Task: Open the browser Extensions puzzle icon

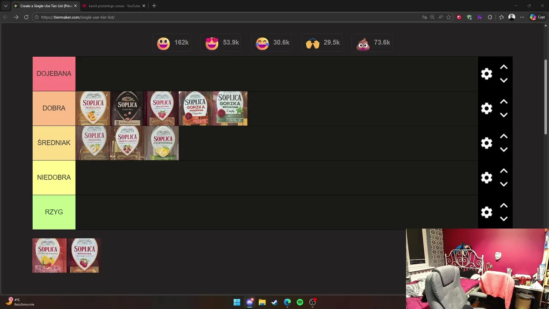Action: pos(490,17)
